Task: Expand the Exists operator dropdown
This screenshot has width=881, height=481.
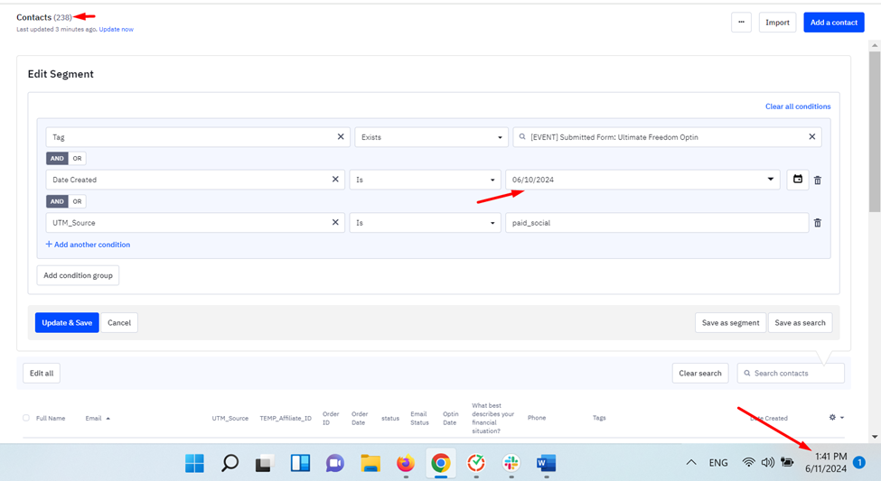Action: 431,137
